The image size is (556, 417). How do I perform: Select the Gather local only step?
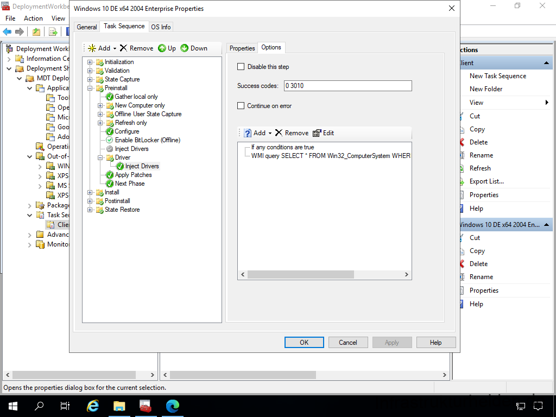[136, 97]
